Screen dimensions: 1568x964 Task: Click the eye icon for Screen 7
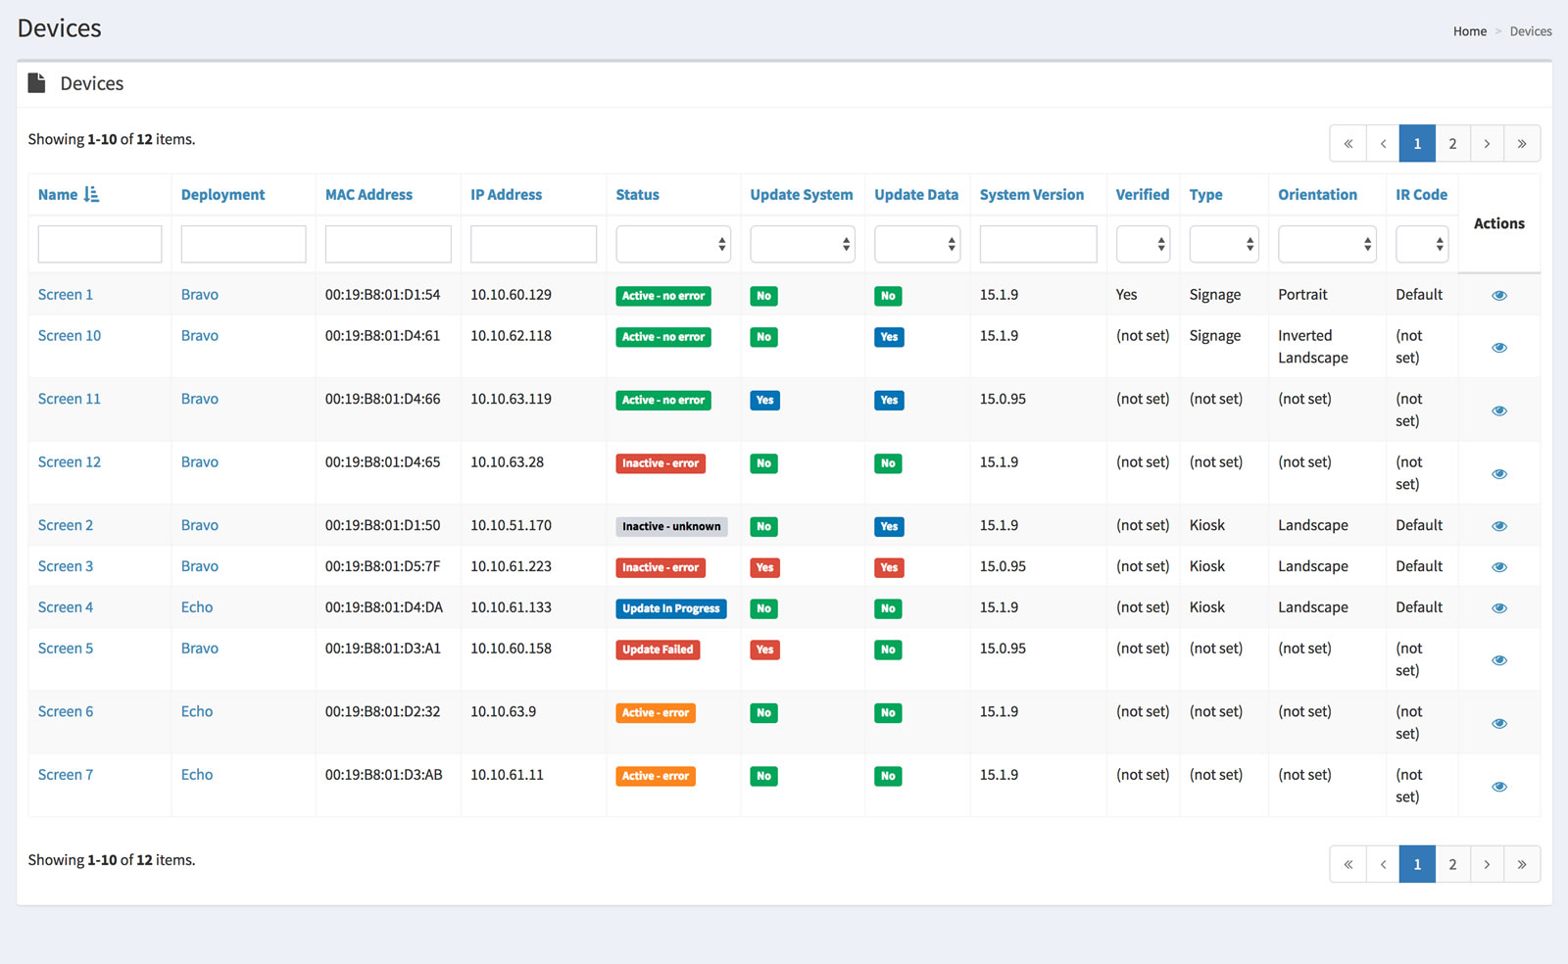1498,787
